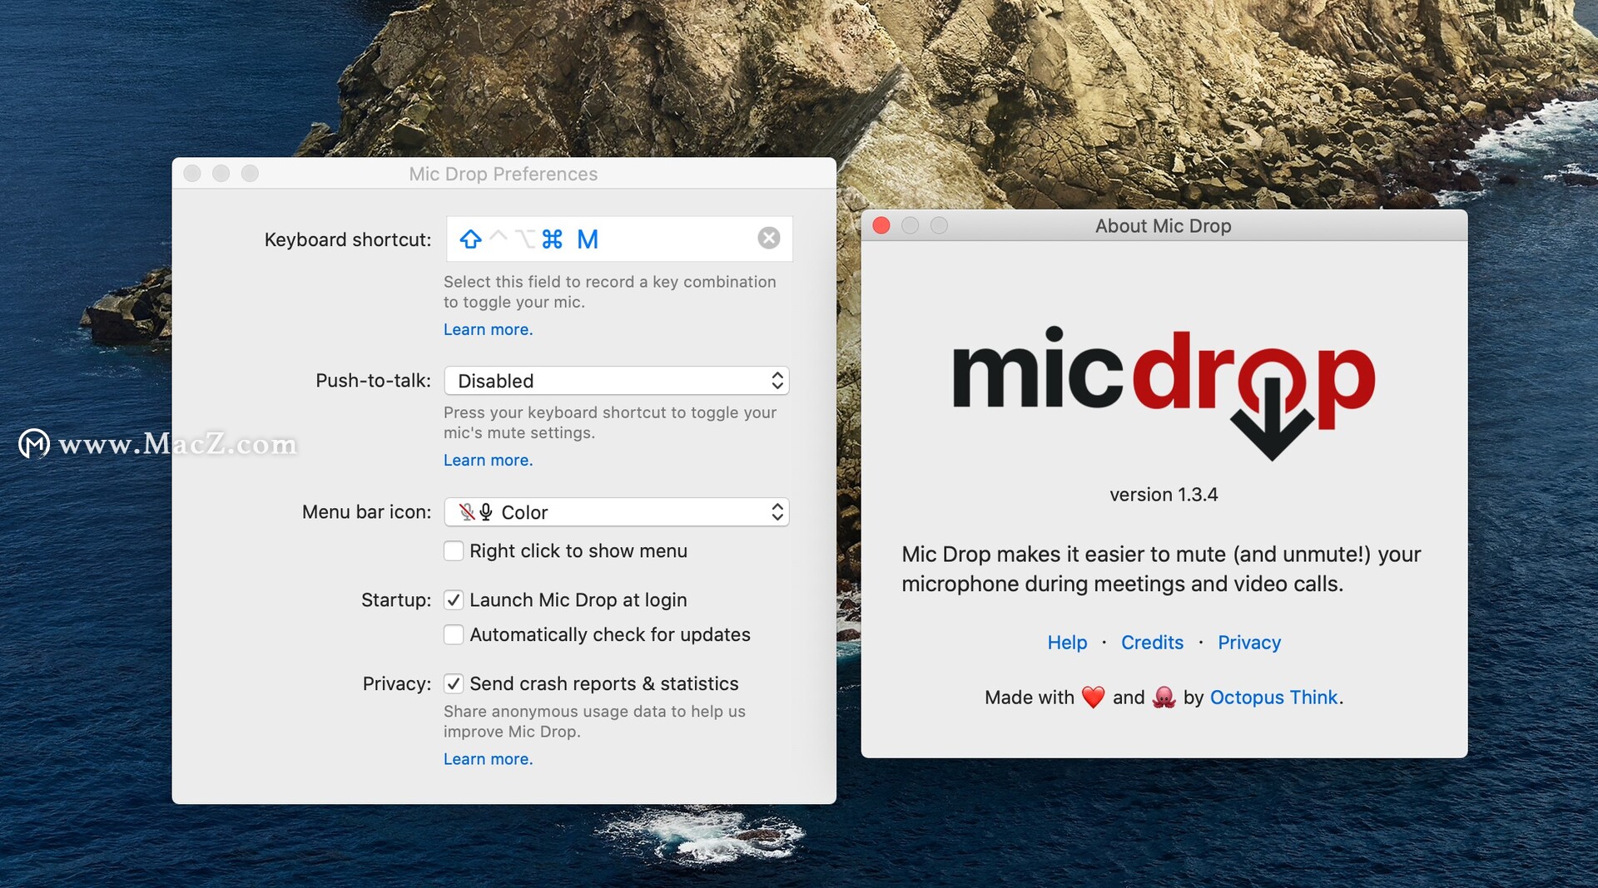Viewport: 1598px width, 888px height.
Task: Click 'Menu bar icon:' label
Action: tap(367, 512)
